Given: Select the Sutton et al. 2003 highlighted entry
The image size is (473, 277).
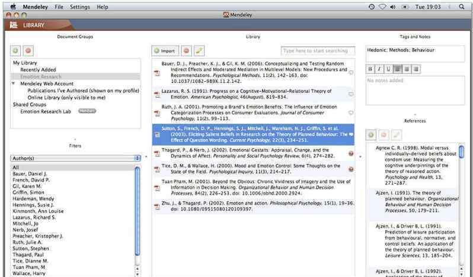Looking at the screenshot, I should coord(254,134).
